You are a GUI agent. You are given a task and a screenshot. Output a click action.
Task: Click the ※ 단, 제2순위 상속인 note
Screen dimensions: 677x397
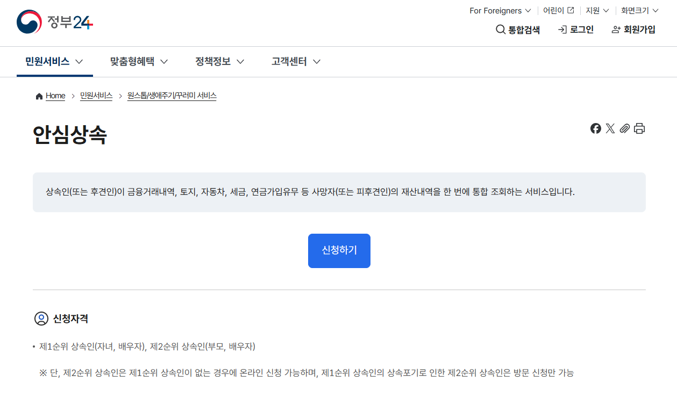pos(307,372)
